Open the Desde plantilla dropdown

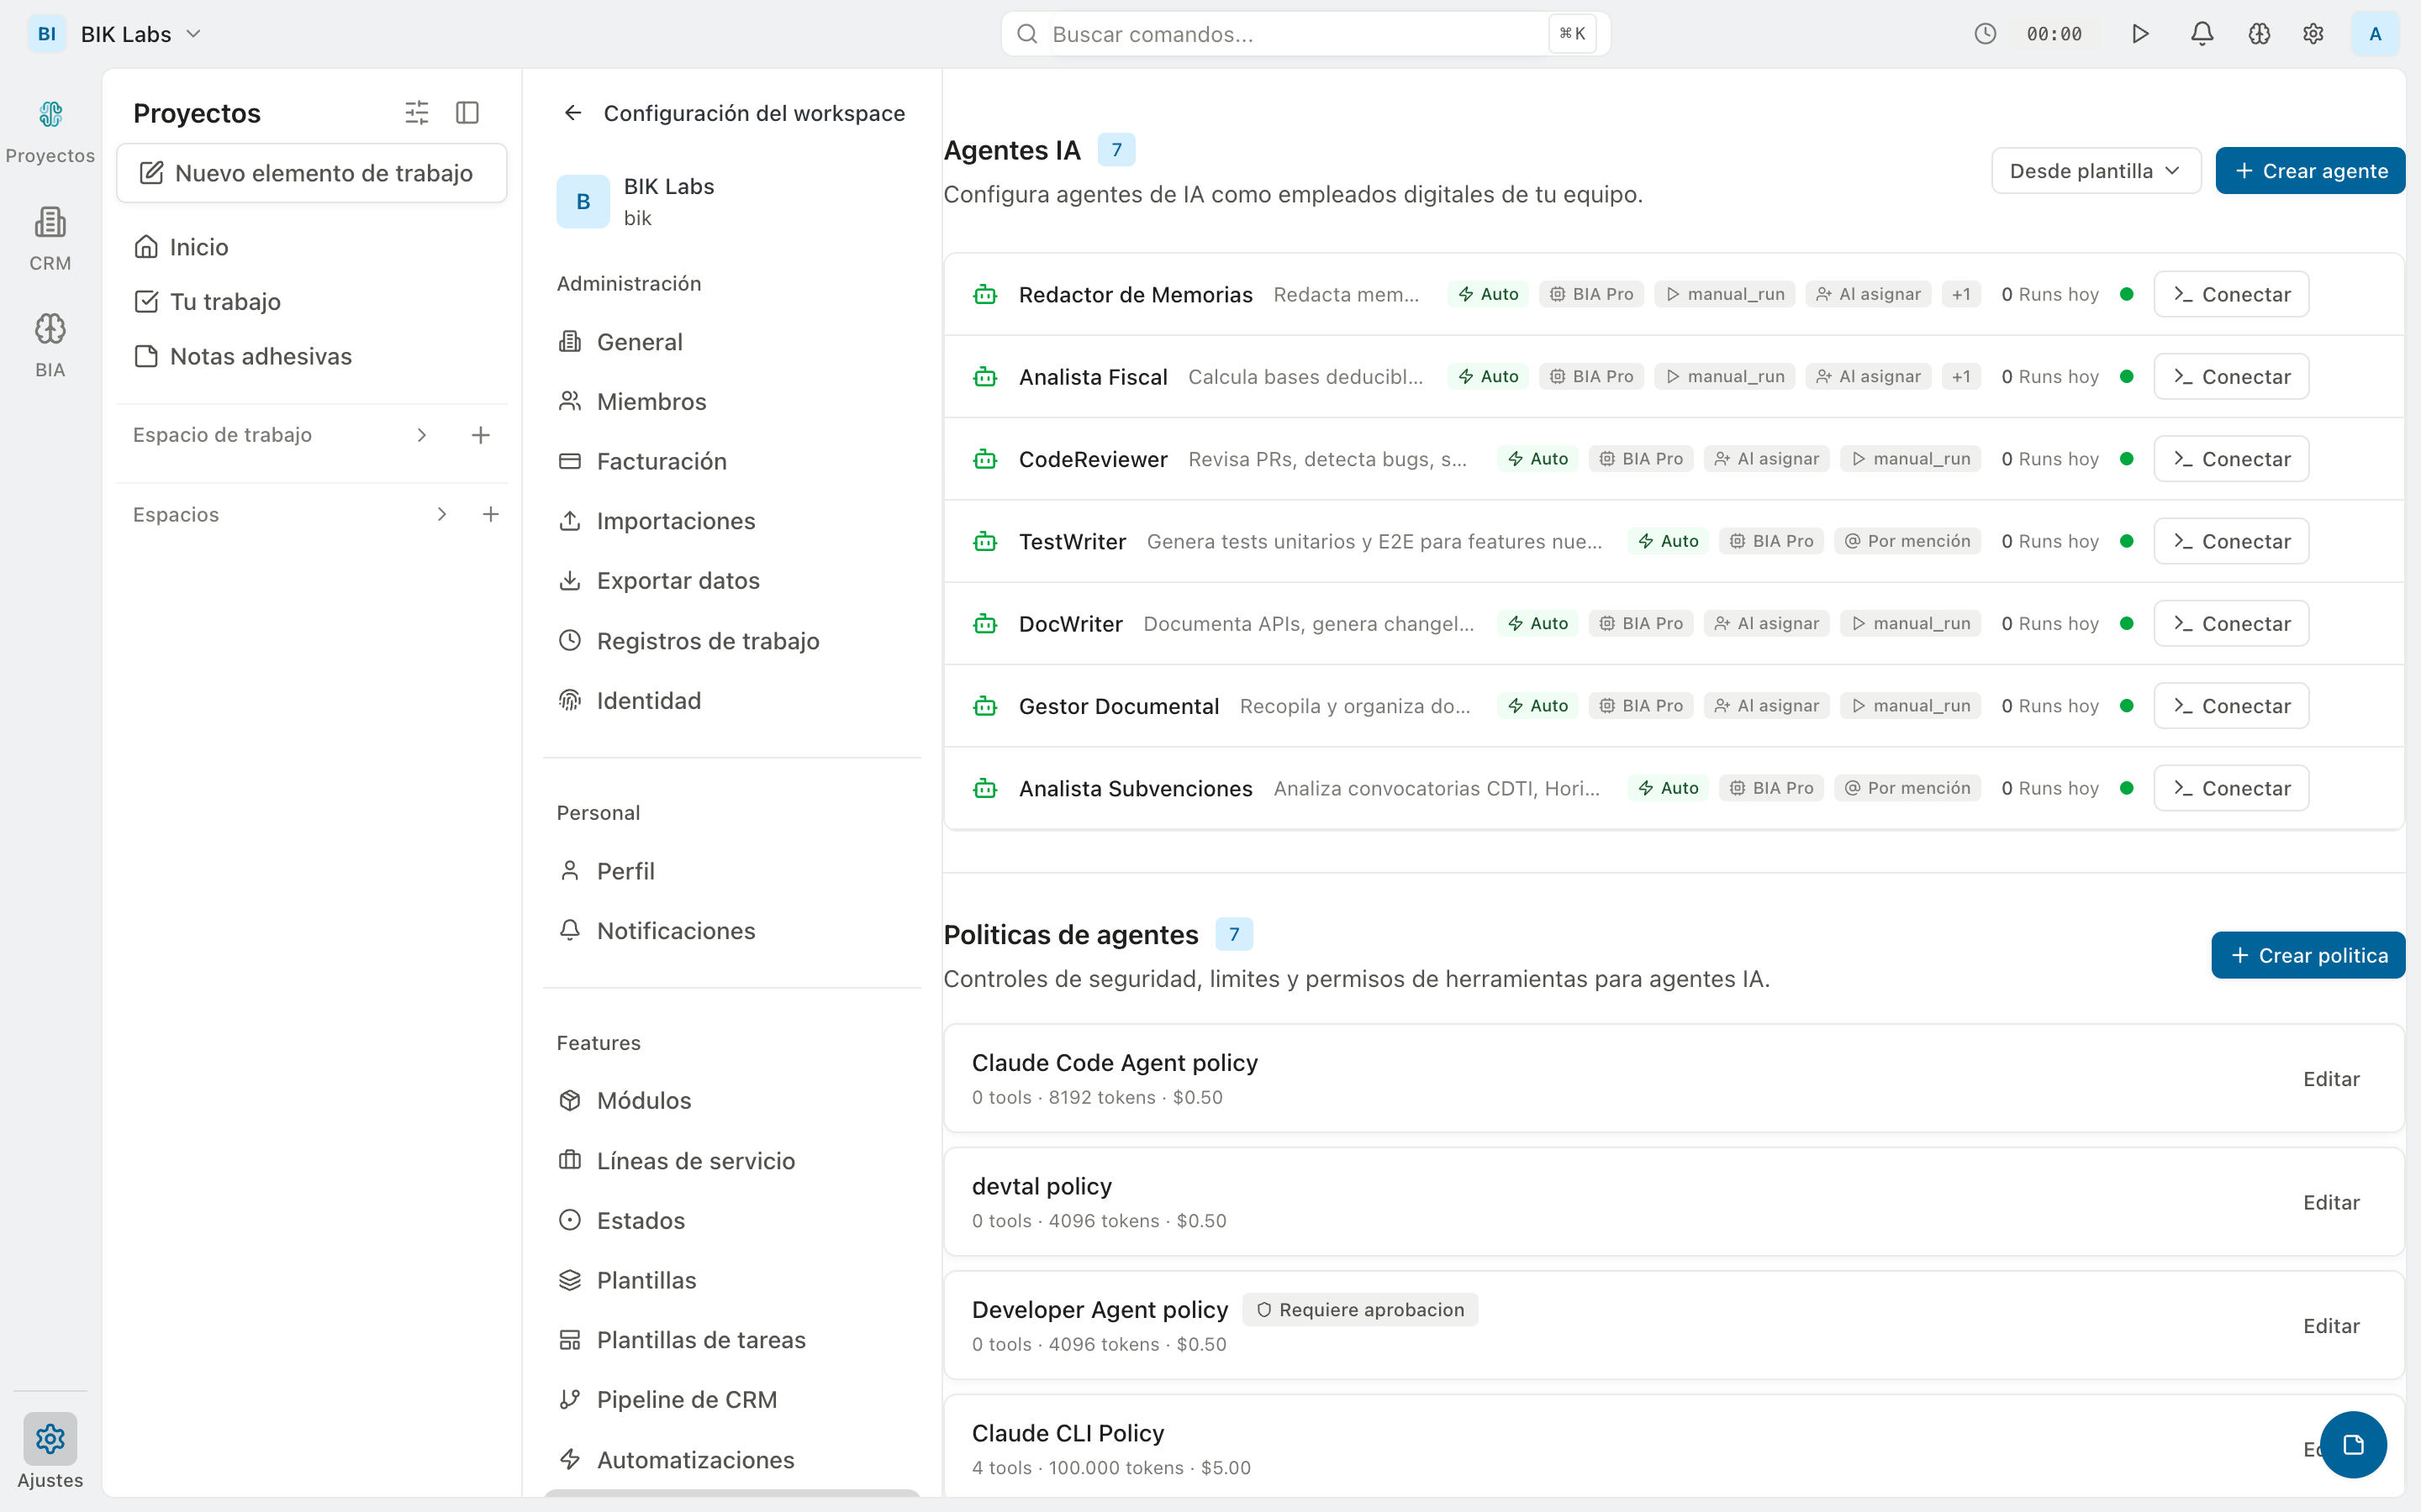[x=2095, y=170]
